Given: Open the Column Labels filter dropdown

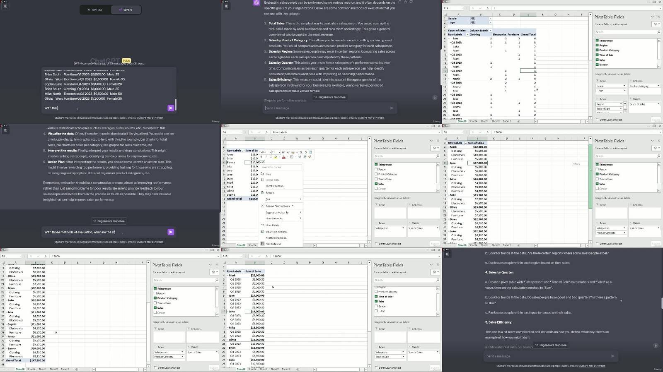Looking at the screenshot, I should point(491,30).
